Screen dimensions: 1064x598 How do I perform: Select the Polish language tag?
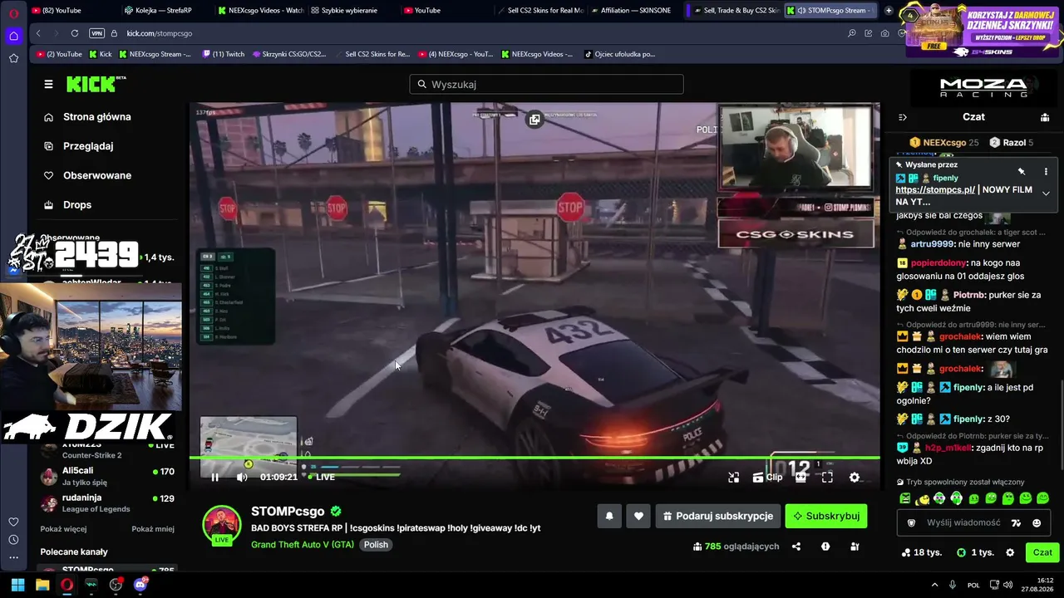click(x=376, y=545)
